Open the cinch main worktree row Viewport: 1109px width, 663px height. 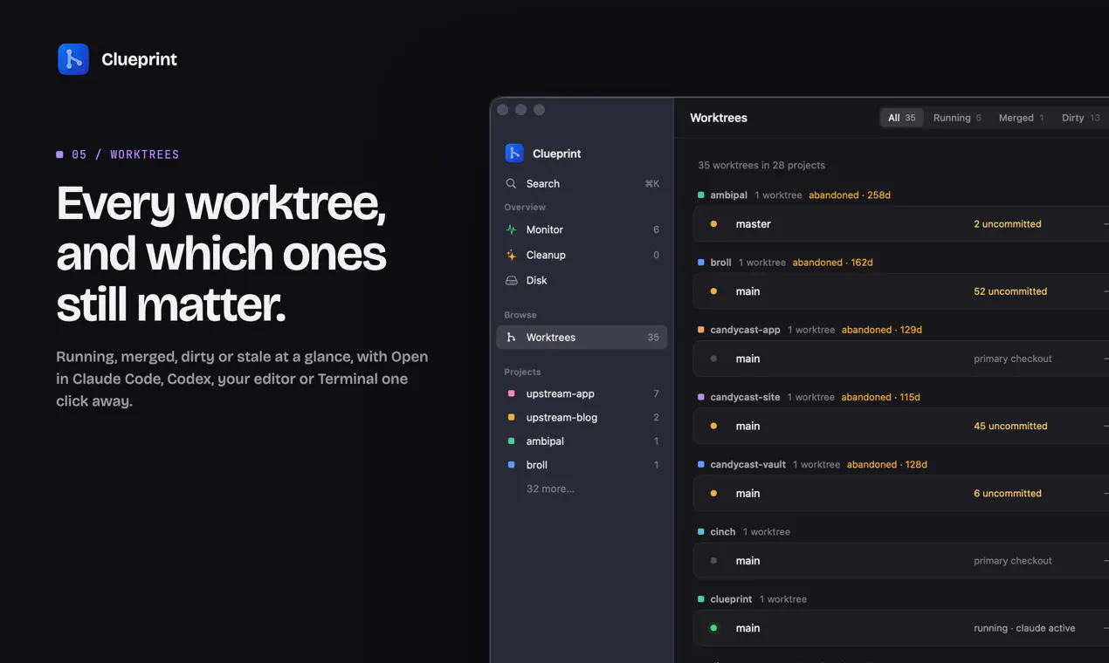pos(901,561)
